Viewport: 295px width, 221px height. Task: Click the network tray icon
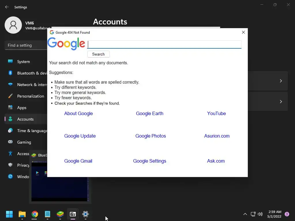tap(253, 214)
